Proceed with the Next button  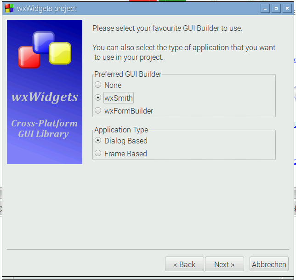(224, 264)
